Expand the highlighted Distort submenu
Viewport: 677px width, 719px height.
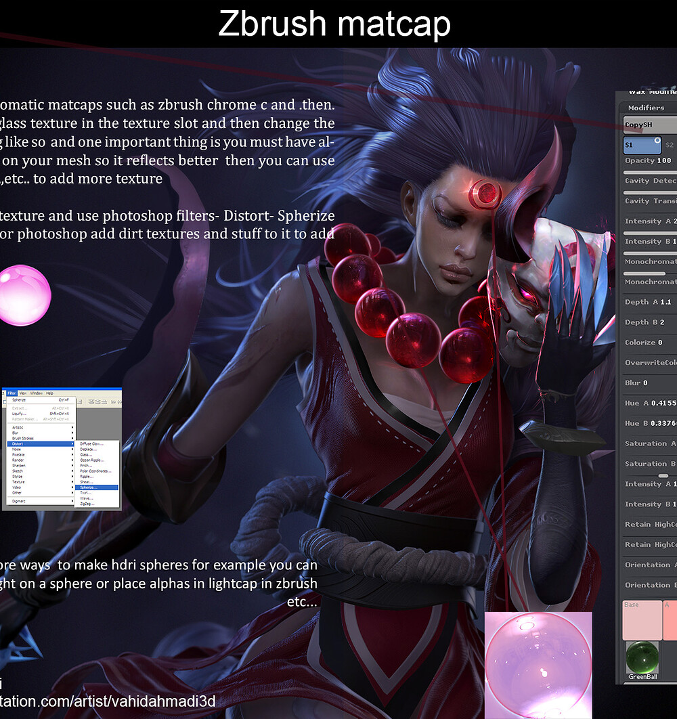(x=41, y=444)
